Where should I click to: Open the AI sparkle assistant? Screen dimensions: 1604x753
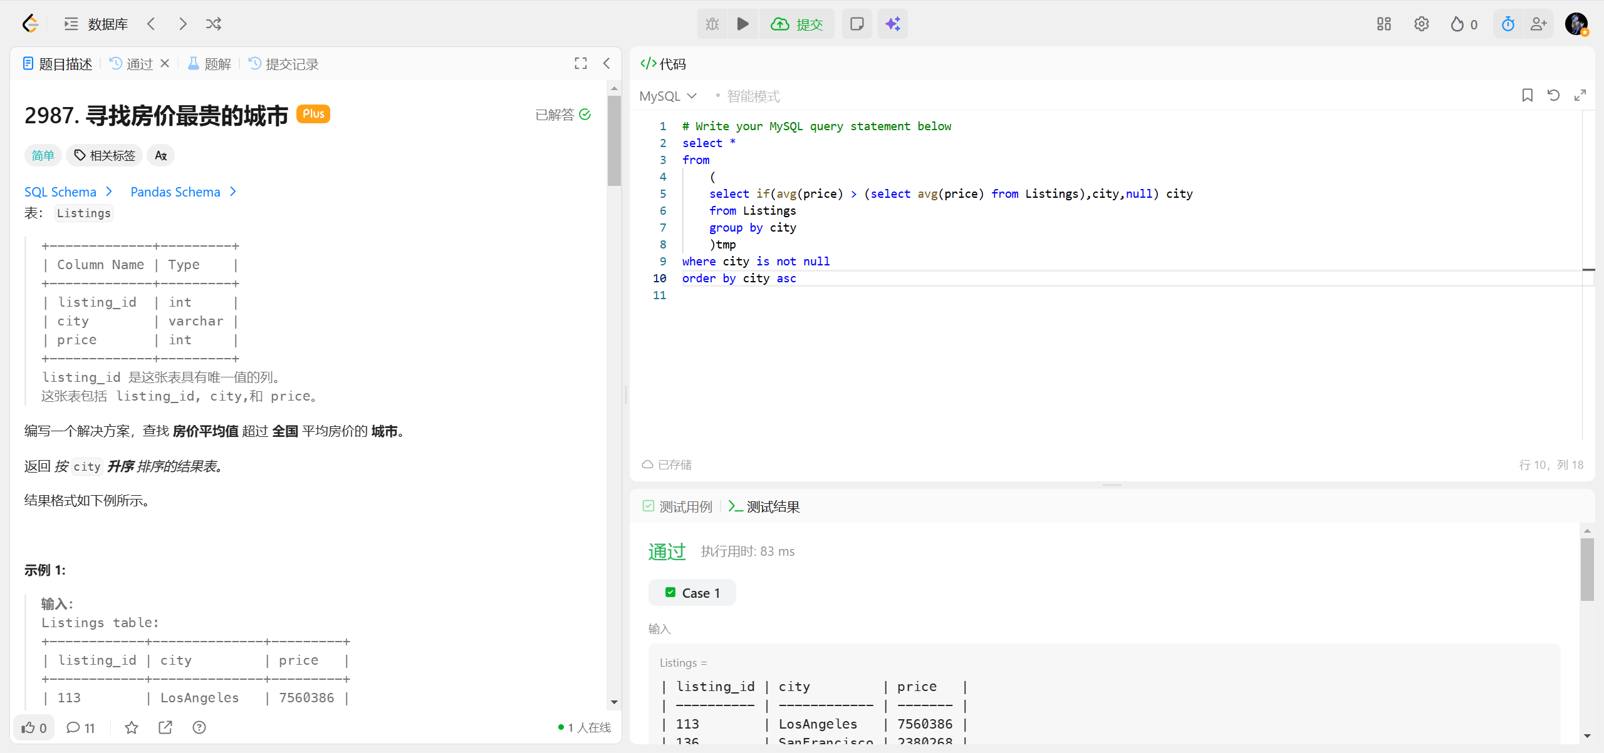(x=892, y=24)
